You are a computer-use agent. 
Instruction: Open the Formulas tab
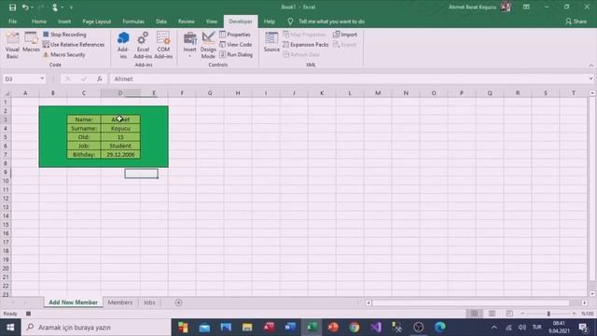133,21
